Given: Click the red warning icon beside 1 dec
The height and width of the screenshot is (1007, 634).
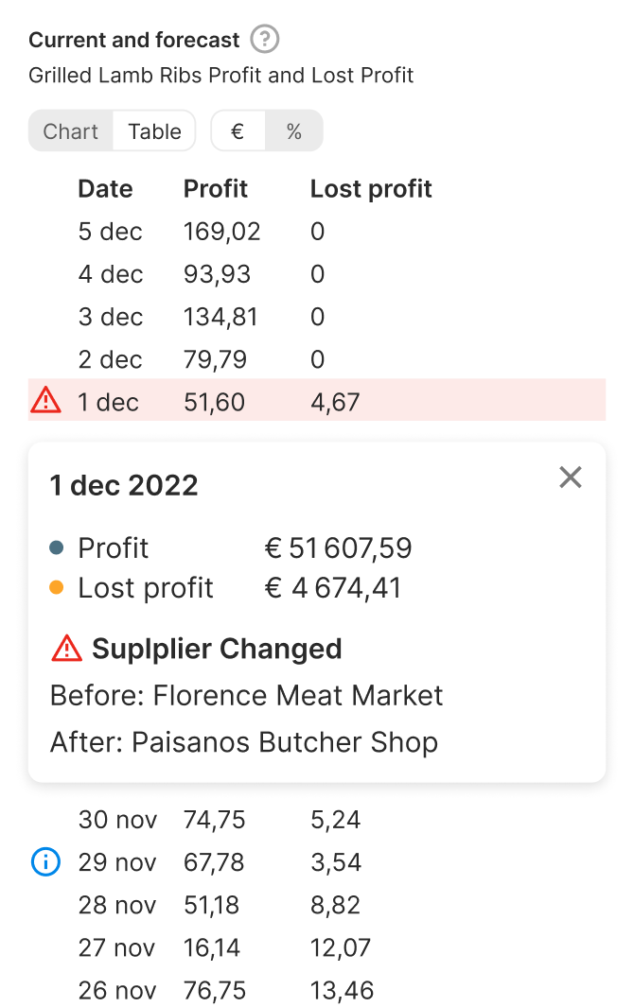Looking at the screenshot, I should tap(45, 401).
